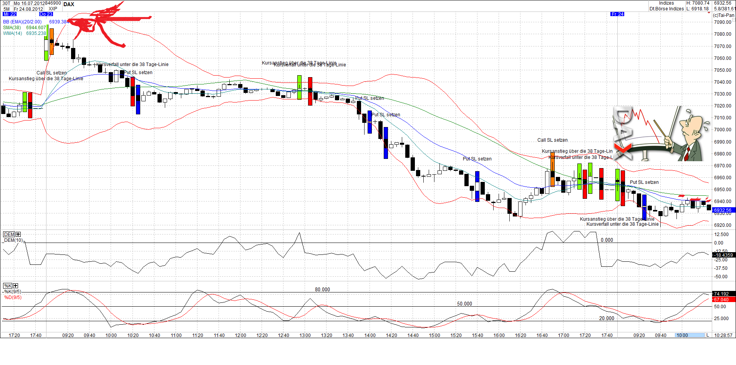Select the Fr 24 day marker
Image resolution: width=736 pixels, height=365 pixels.
[617, 14]
